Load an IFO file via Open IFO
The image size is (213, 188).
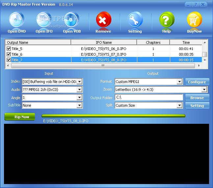point(44,20)
